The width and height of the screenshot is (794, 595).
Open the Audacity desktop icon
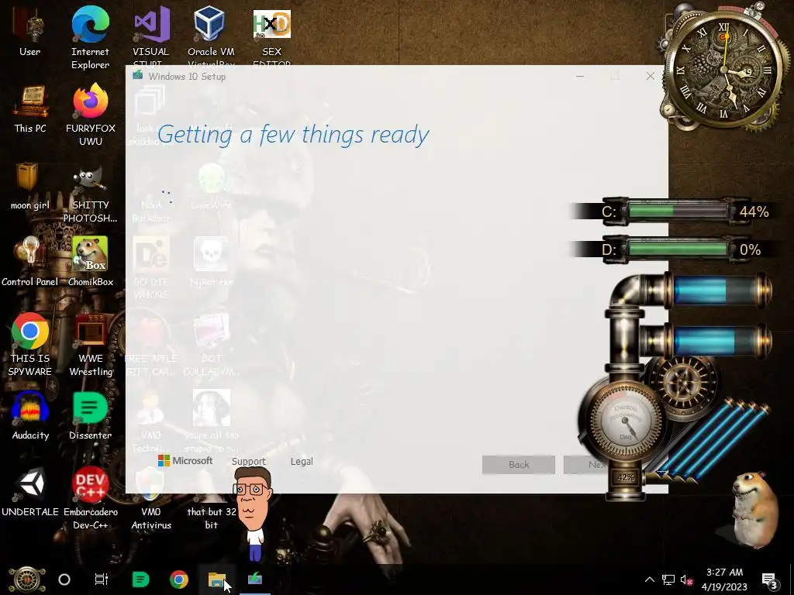30,416
